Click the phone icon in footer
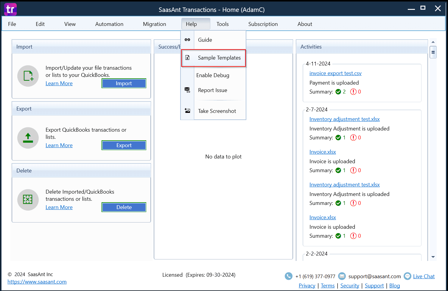Image resolution: width=448 pixels, height=291 pixels. [x=289, y=276]
